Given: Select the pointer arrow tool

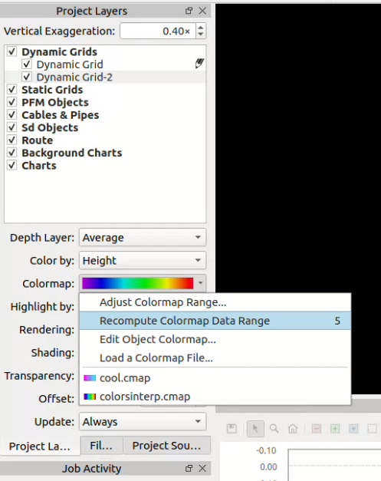Looking at the screenshot, I should pos(255,429).
